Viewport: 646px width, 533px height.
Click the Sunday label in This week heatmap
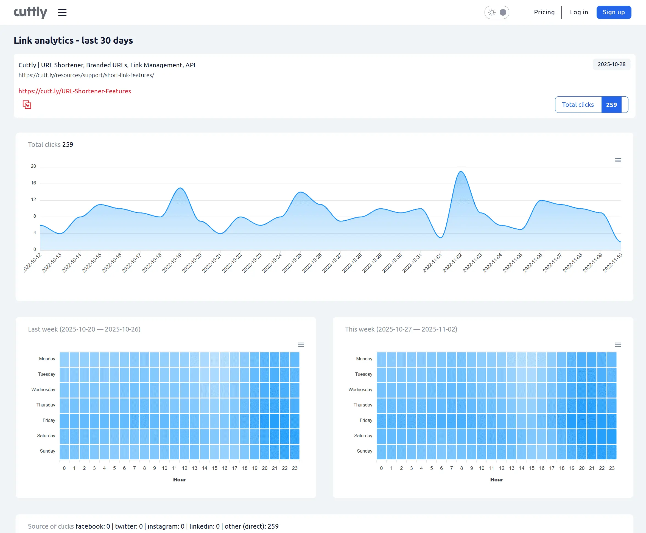tap(364, 451)
